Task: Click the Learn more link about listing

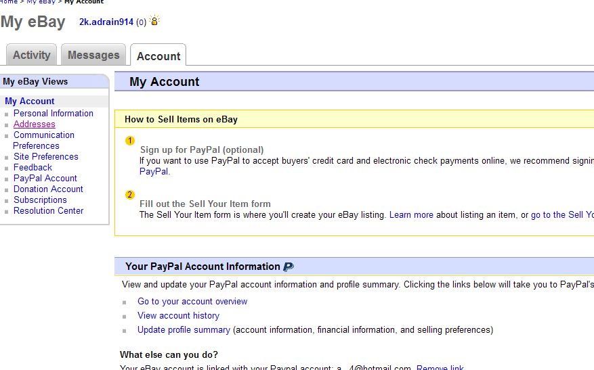Action: click(411, 215)
